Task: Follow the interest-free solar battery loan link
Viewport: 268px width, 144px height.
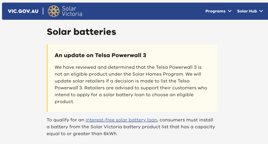Action: (121, 120)
